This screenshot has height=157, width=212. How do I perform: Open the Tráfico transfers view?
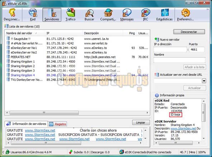71,15
